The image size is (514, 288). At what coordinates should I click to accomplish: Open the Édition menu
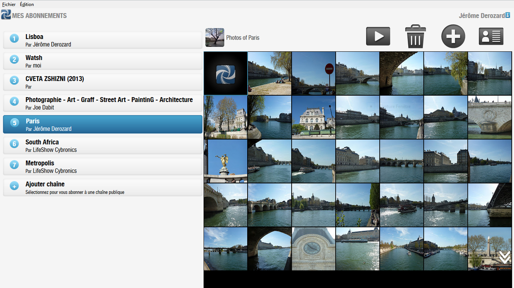point(27,4)
